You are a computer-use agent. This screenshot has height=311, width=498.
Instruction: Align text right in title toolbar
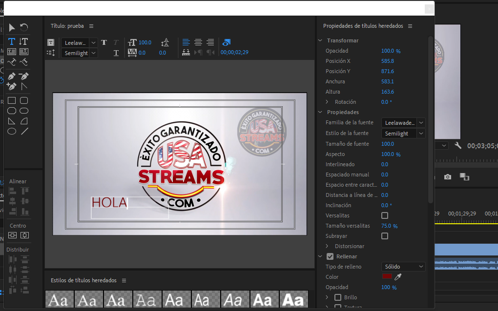pyautogui.click(x=210, y=42)
